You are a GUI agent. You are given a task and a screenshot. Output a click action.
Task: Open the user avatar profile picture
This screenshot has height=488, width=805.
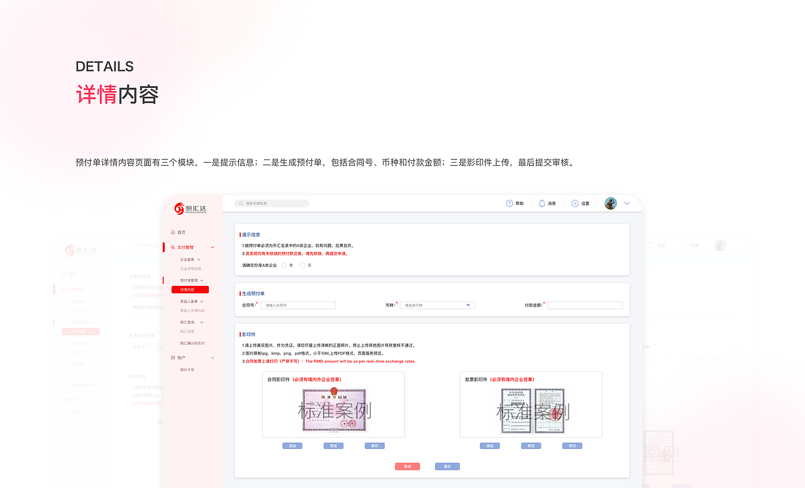click(x=609, y=203)
